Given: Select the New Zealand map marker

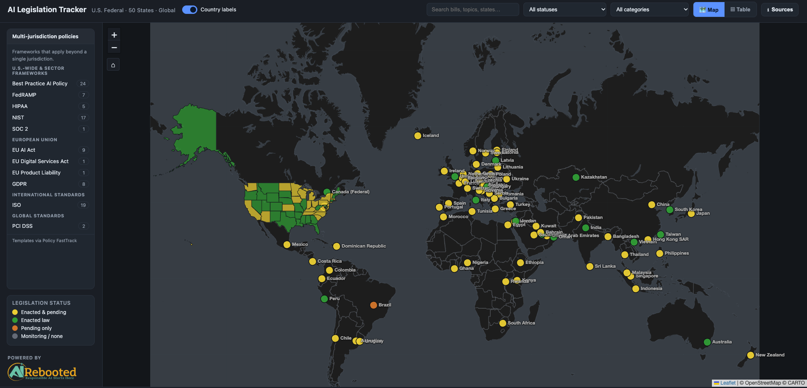Looking at the screenshot, I should pyautogui.click(x=751, y=355).
